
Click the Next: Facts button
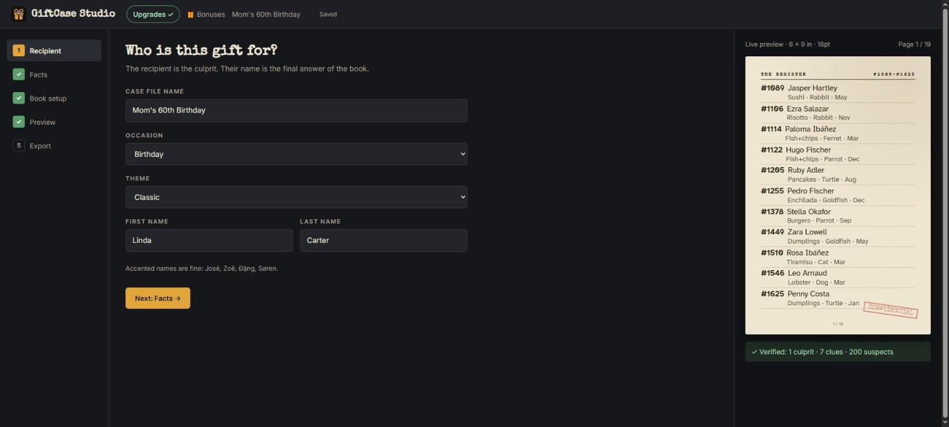(x=157, y=298)
